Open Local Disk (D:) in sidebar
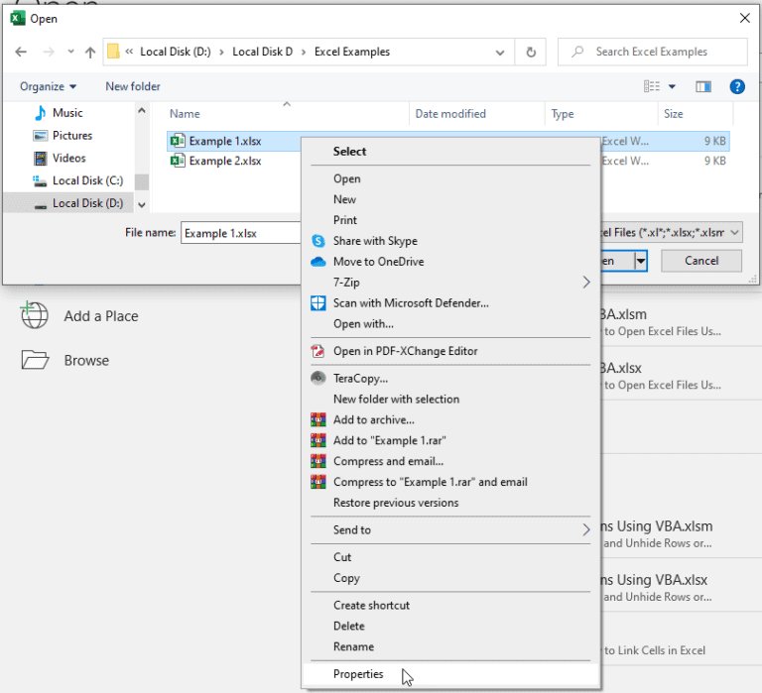The width and height of the screenshot is (762, 693). (x=87, y=203)
